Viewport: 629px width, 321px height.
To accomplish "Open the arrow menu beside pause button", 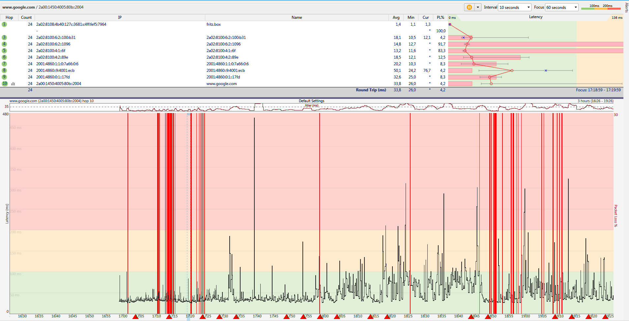I will pos(477,7).
